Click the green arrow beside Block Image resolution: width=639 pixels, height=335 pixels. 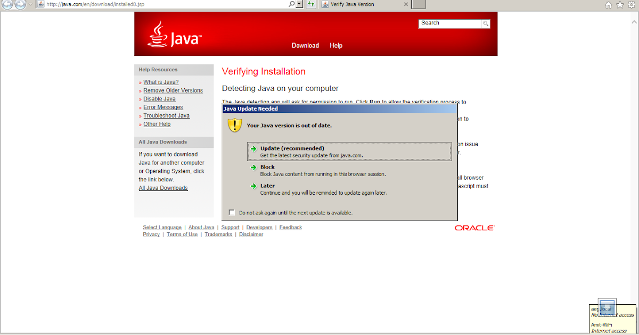tap(253, 167)
